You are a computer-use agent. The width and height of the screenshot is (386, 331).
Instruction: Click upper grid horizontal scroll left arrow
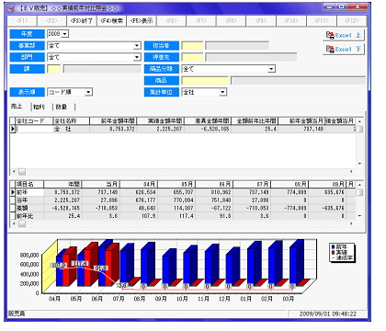click(x=14, y=172)
